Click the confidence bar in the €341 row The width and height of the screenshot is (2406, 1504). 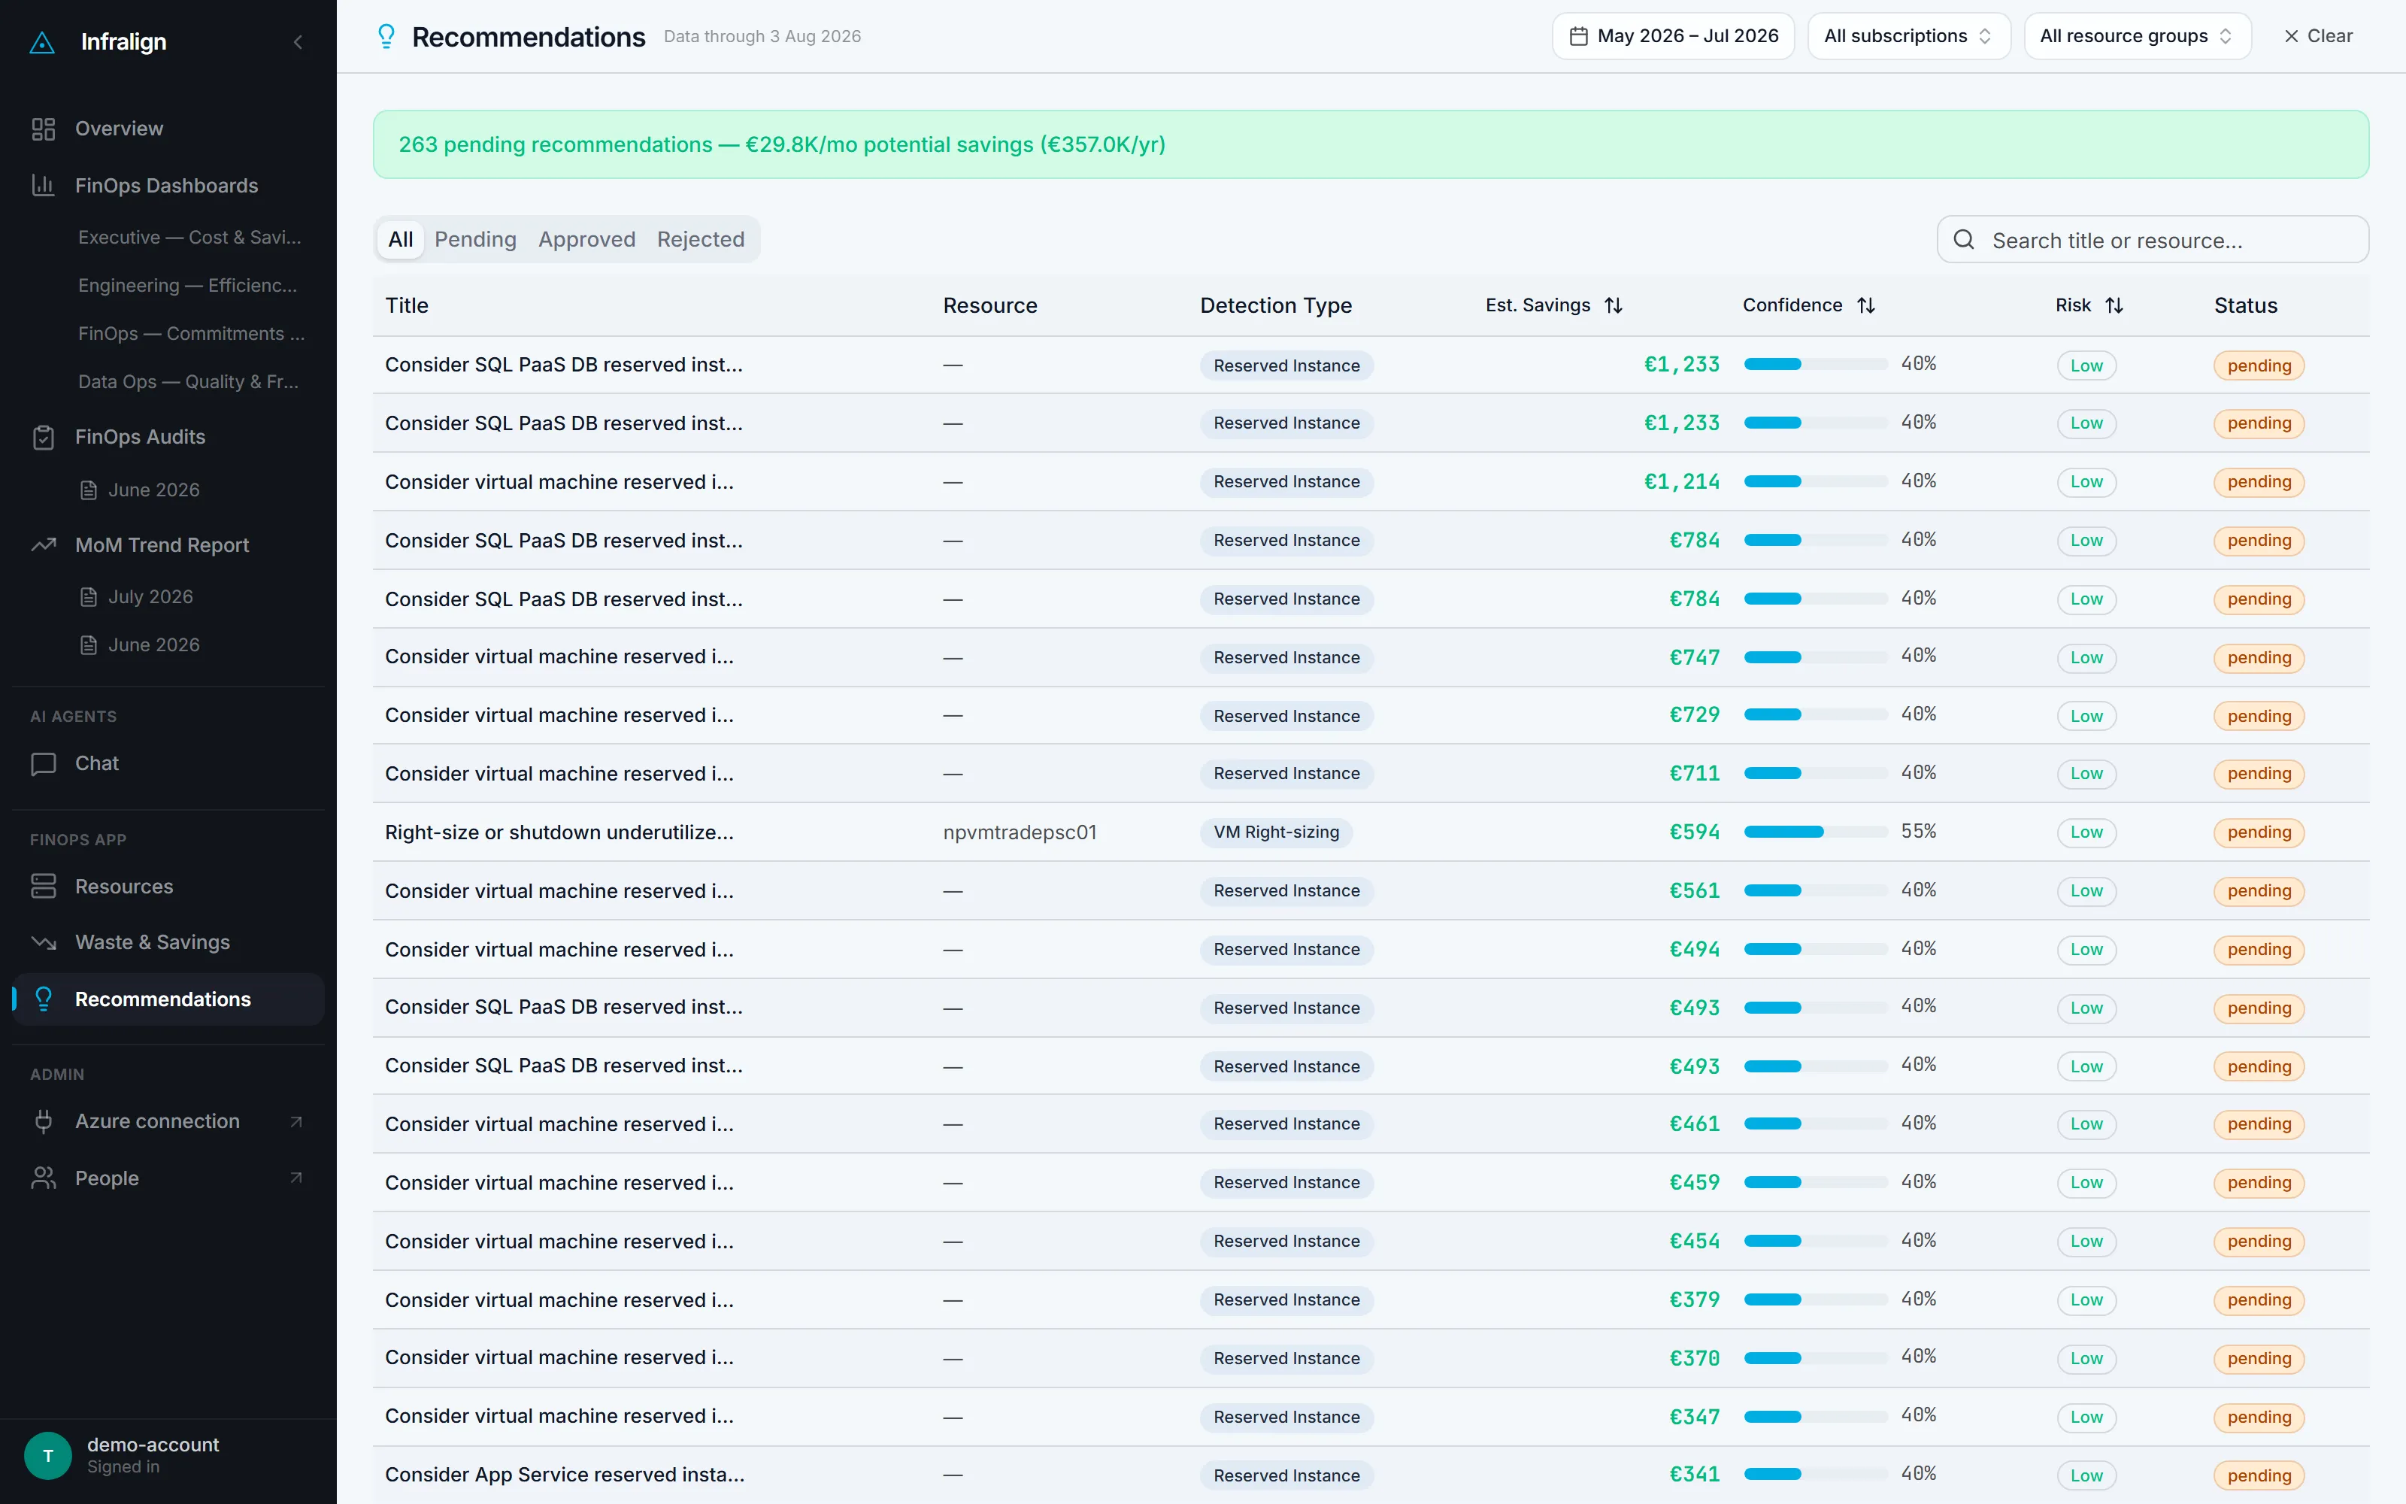1816,1474
